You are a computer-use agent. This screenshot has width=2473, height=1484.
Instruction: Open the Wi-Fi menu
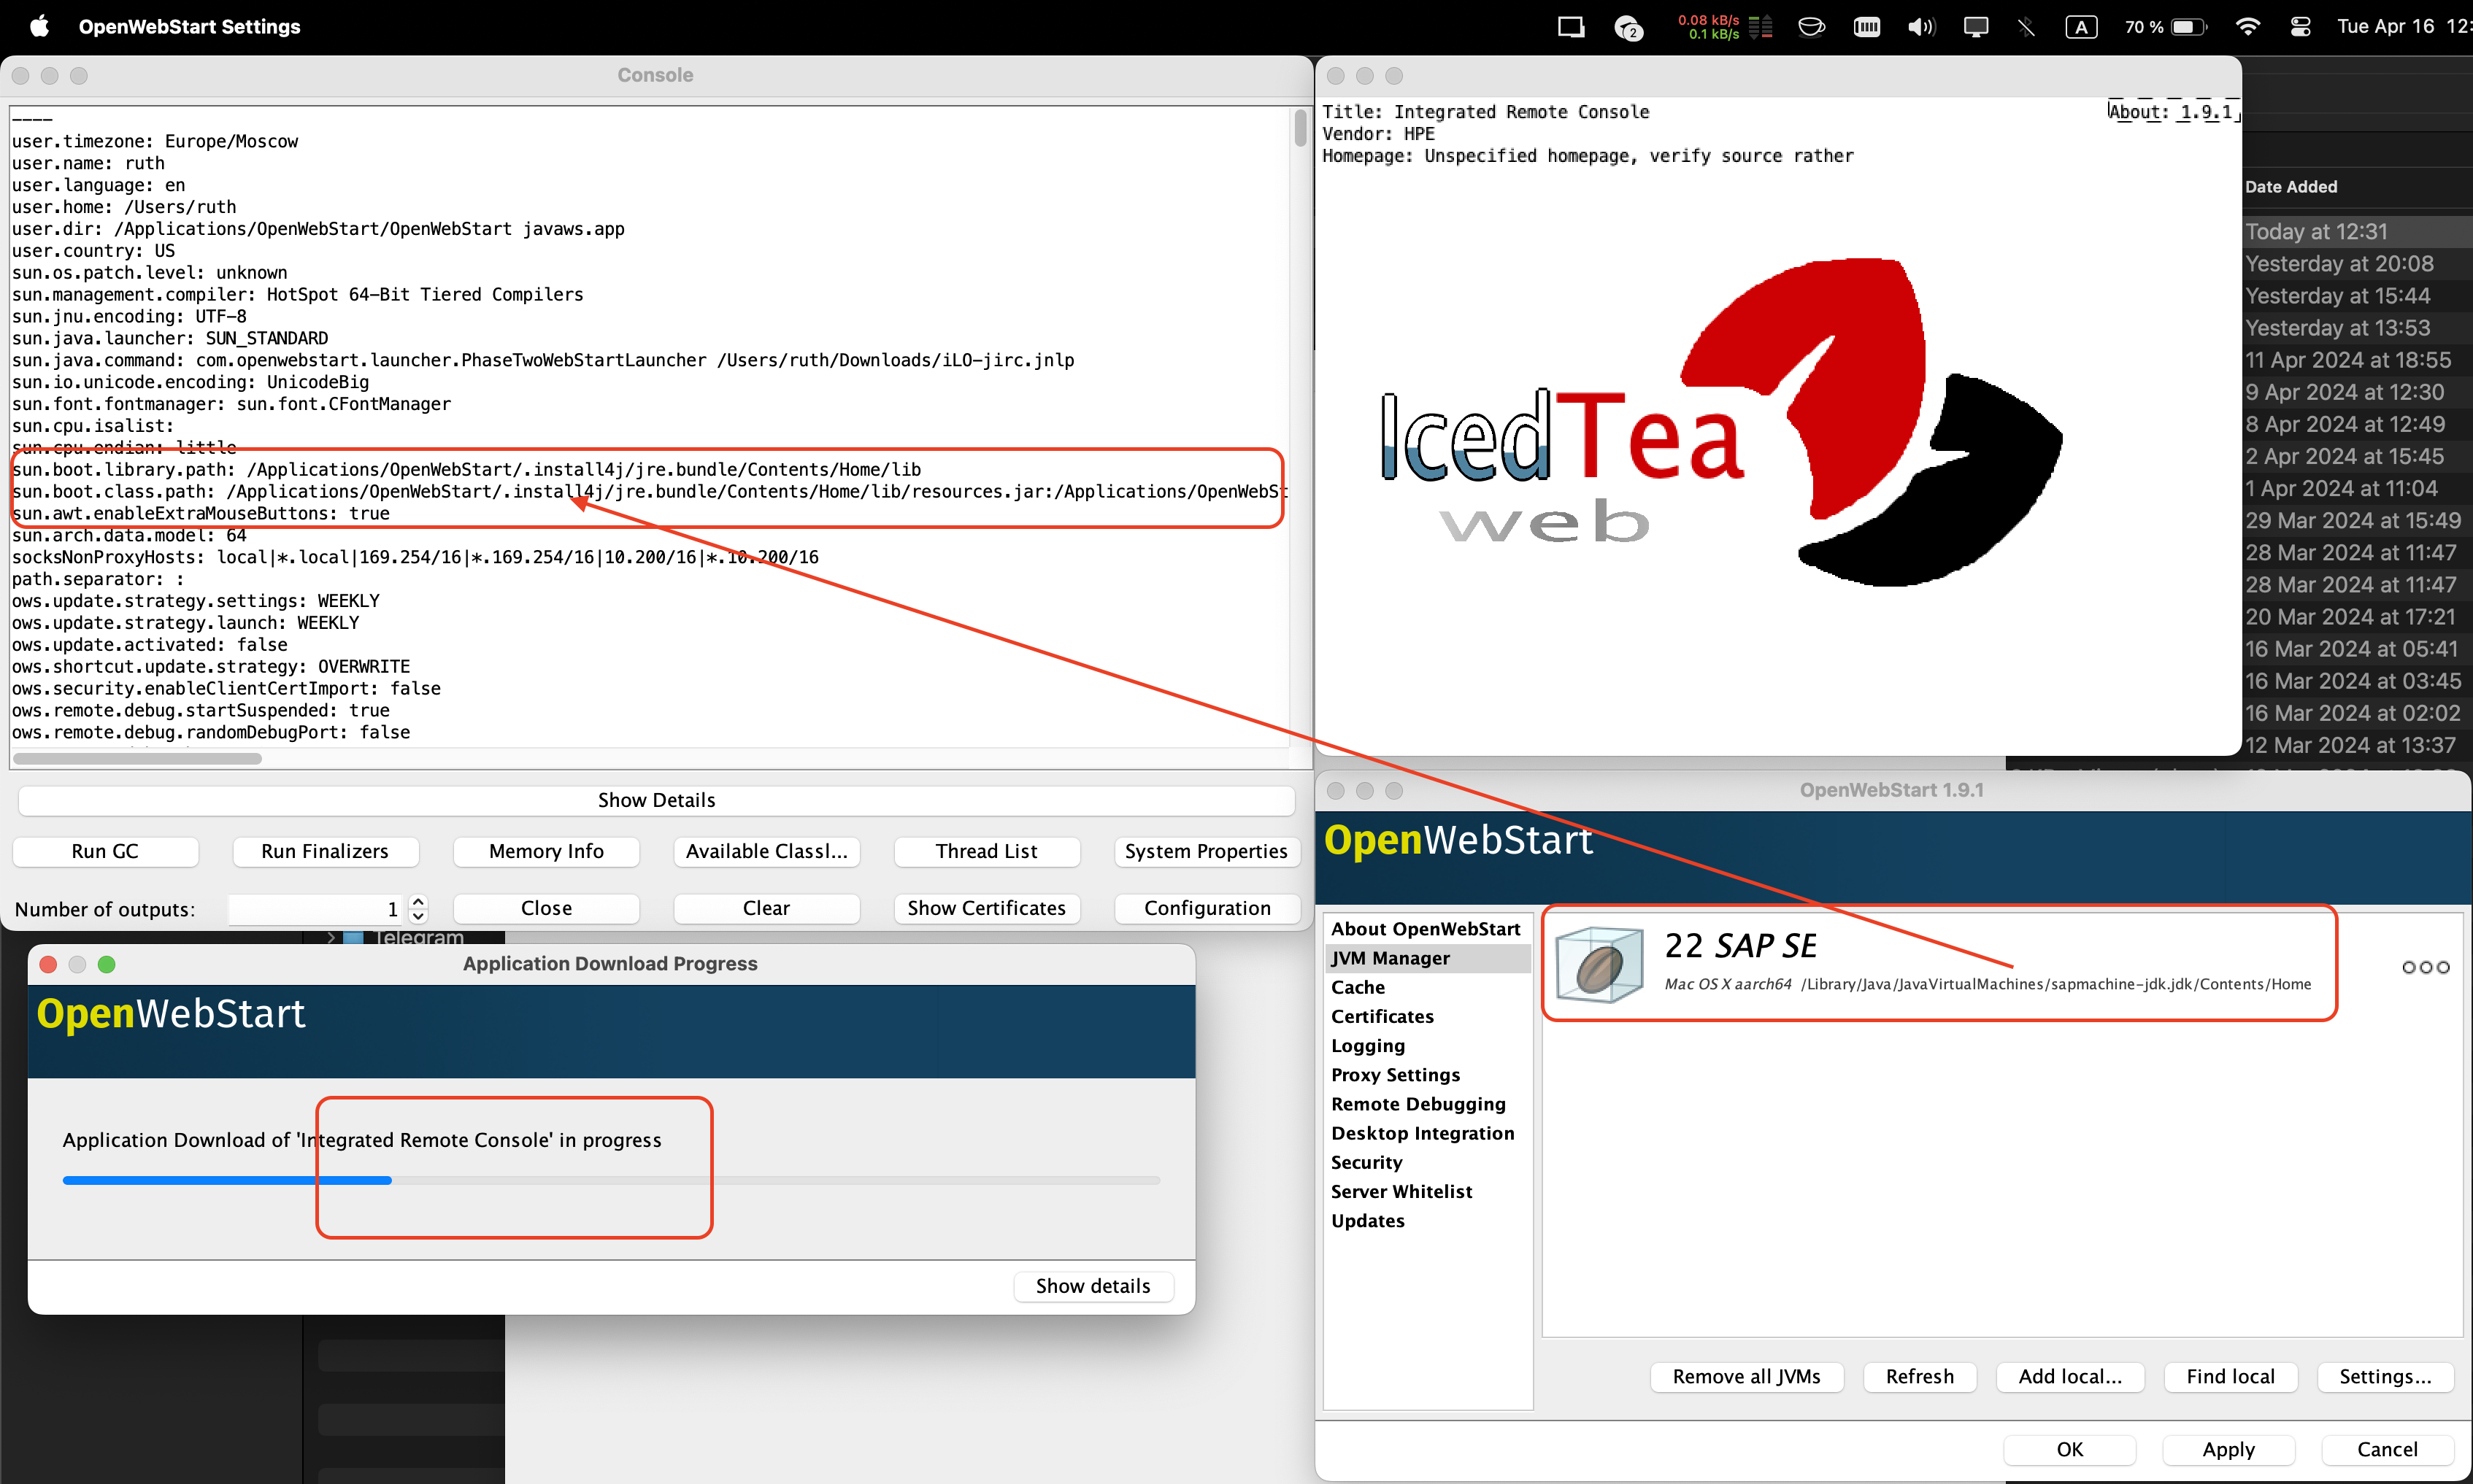click(x=2248, y=27)
